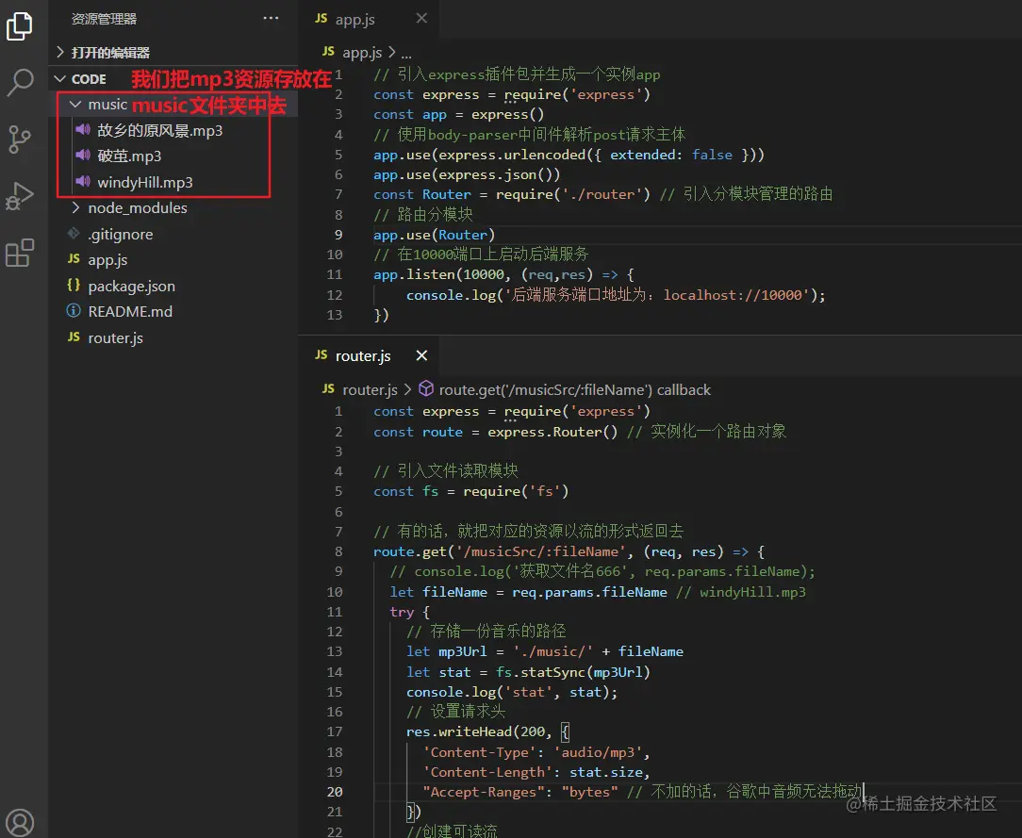Click the audio icon beside 故乡的原风景.mp3
The width and height of the screenshot is (1022, 838).
click(x=83, y=129)
